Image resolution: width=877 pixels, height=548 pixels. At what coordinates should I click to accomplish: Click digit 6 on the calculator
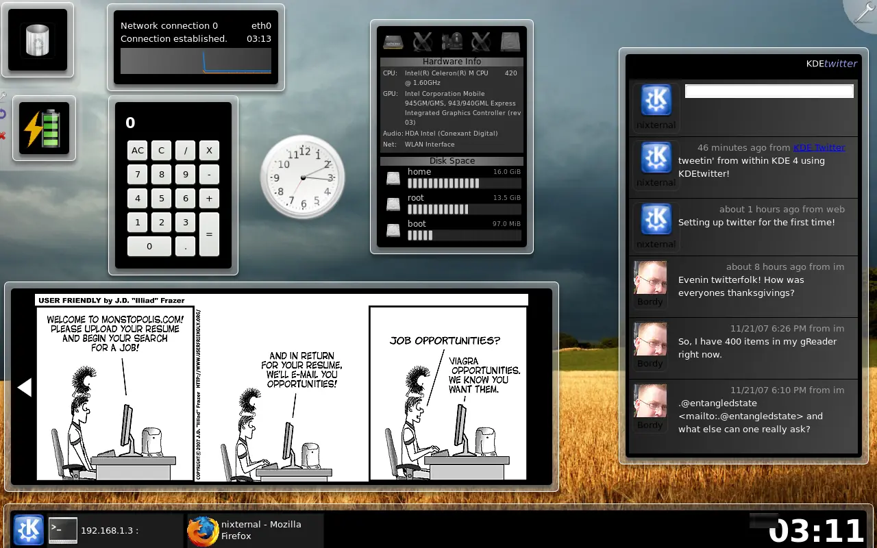(x=186, y=199)
